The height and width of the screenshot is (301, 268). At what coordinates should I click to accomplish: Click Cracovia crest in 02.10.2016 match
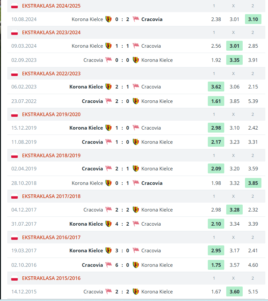(x=109, y=265)
